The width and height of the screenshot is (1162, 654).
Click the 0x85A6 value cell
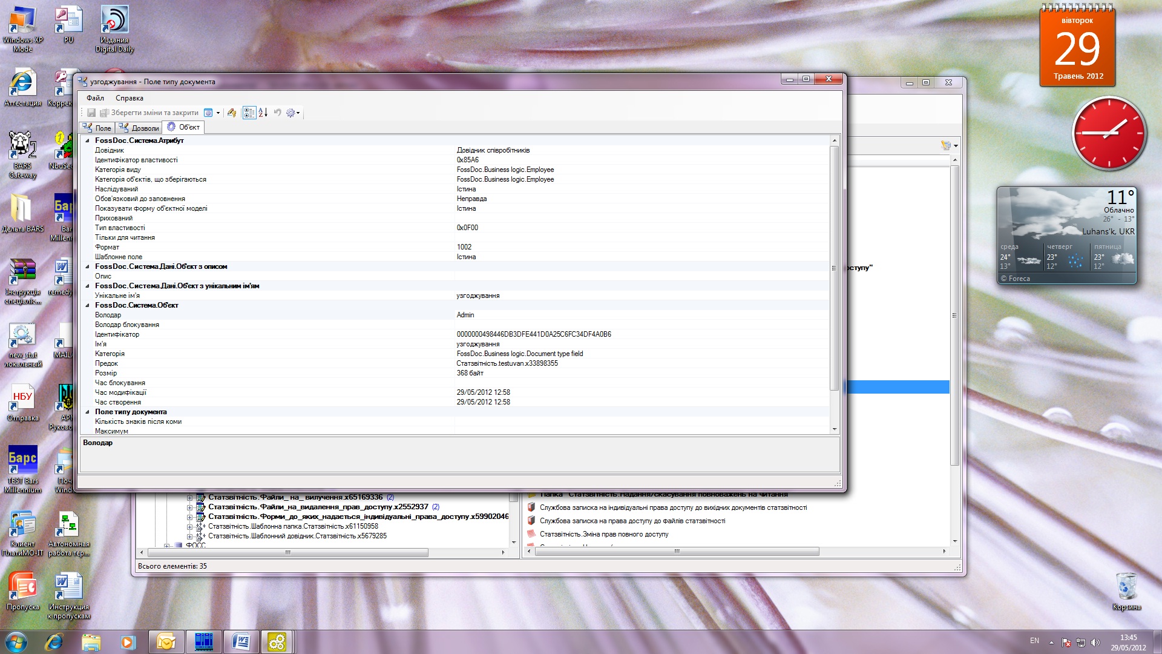point(642,160)
